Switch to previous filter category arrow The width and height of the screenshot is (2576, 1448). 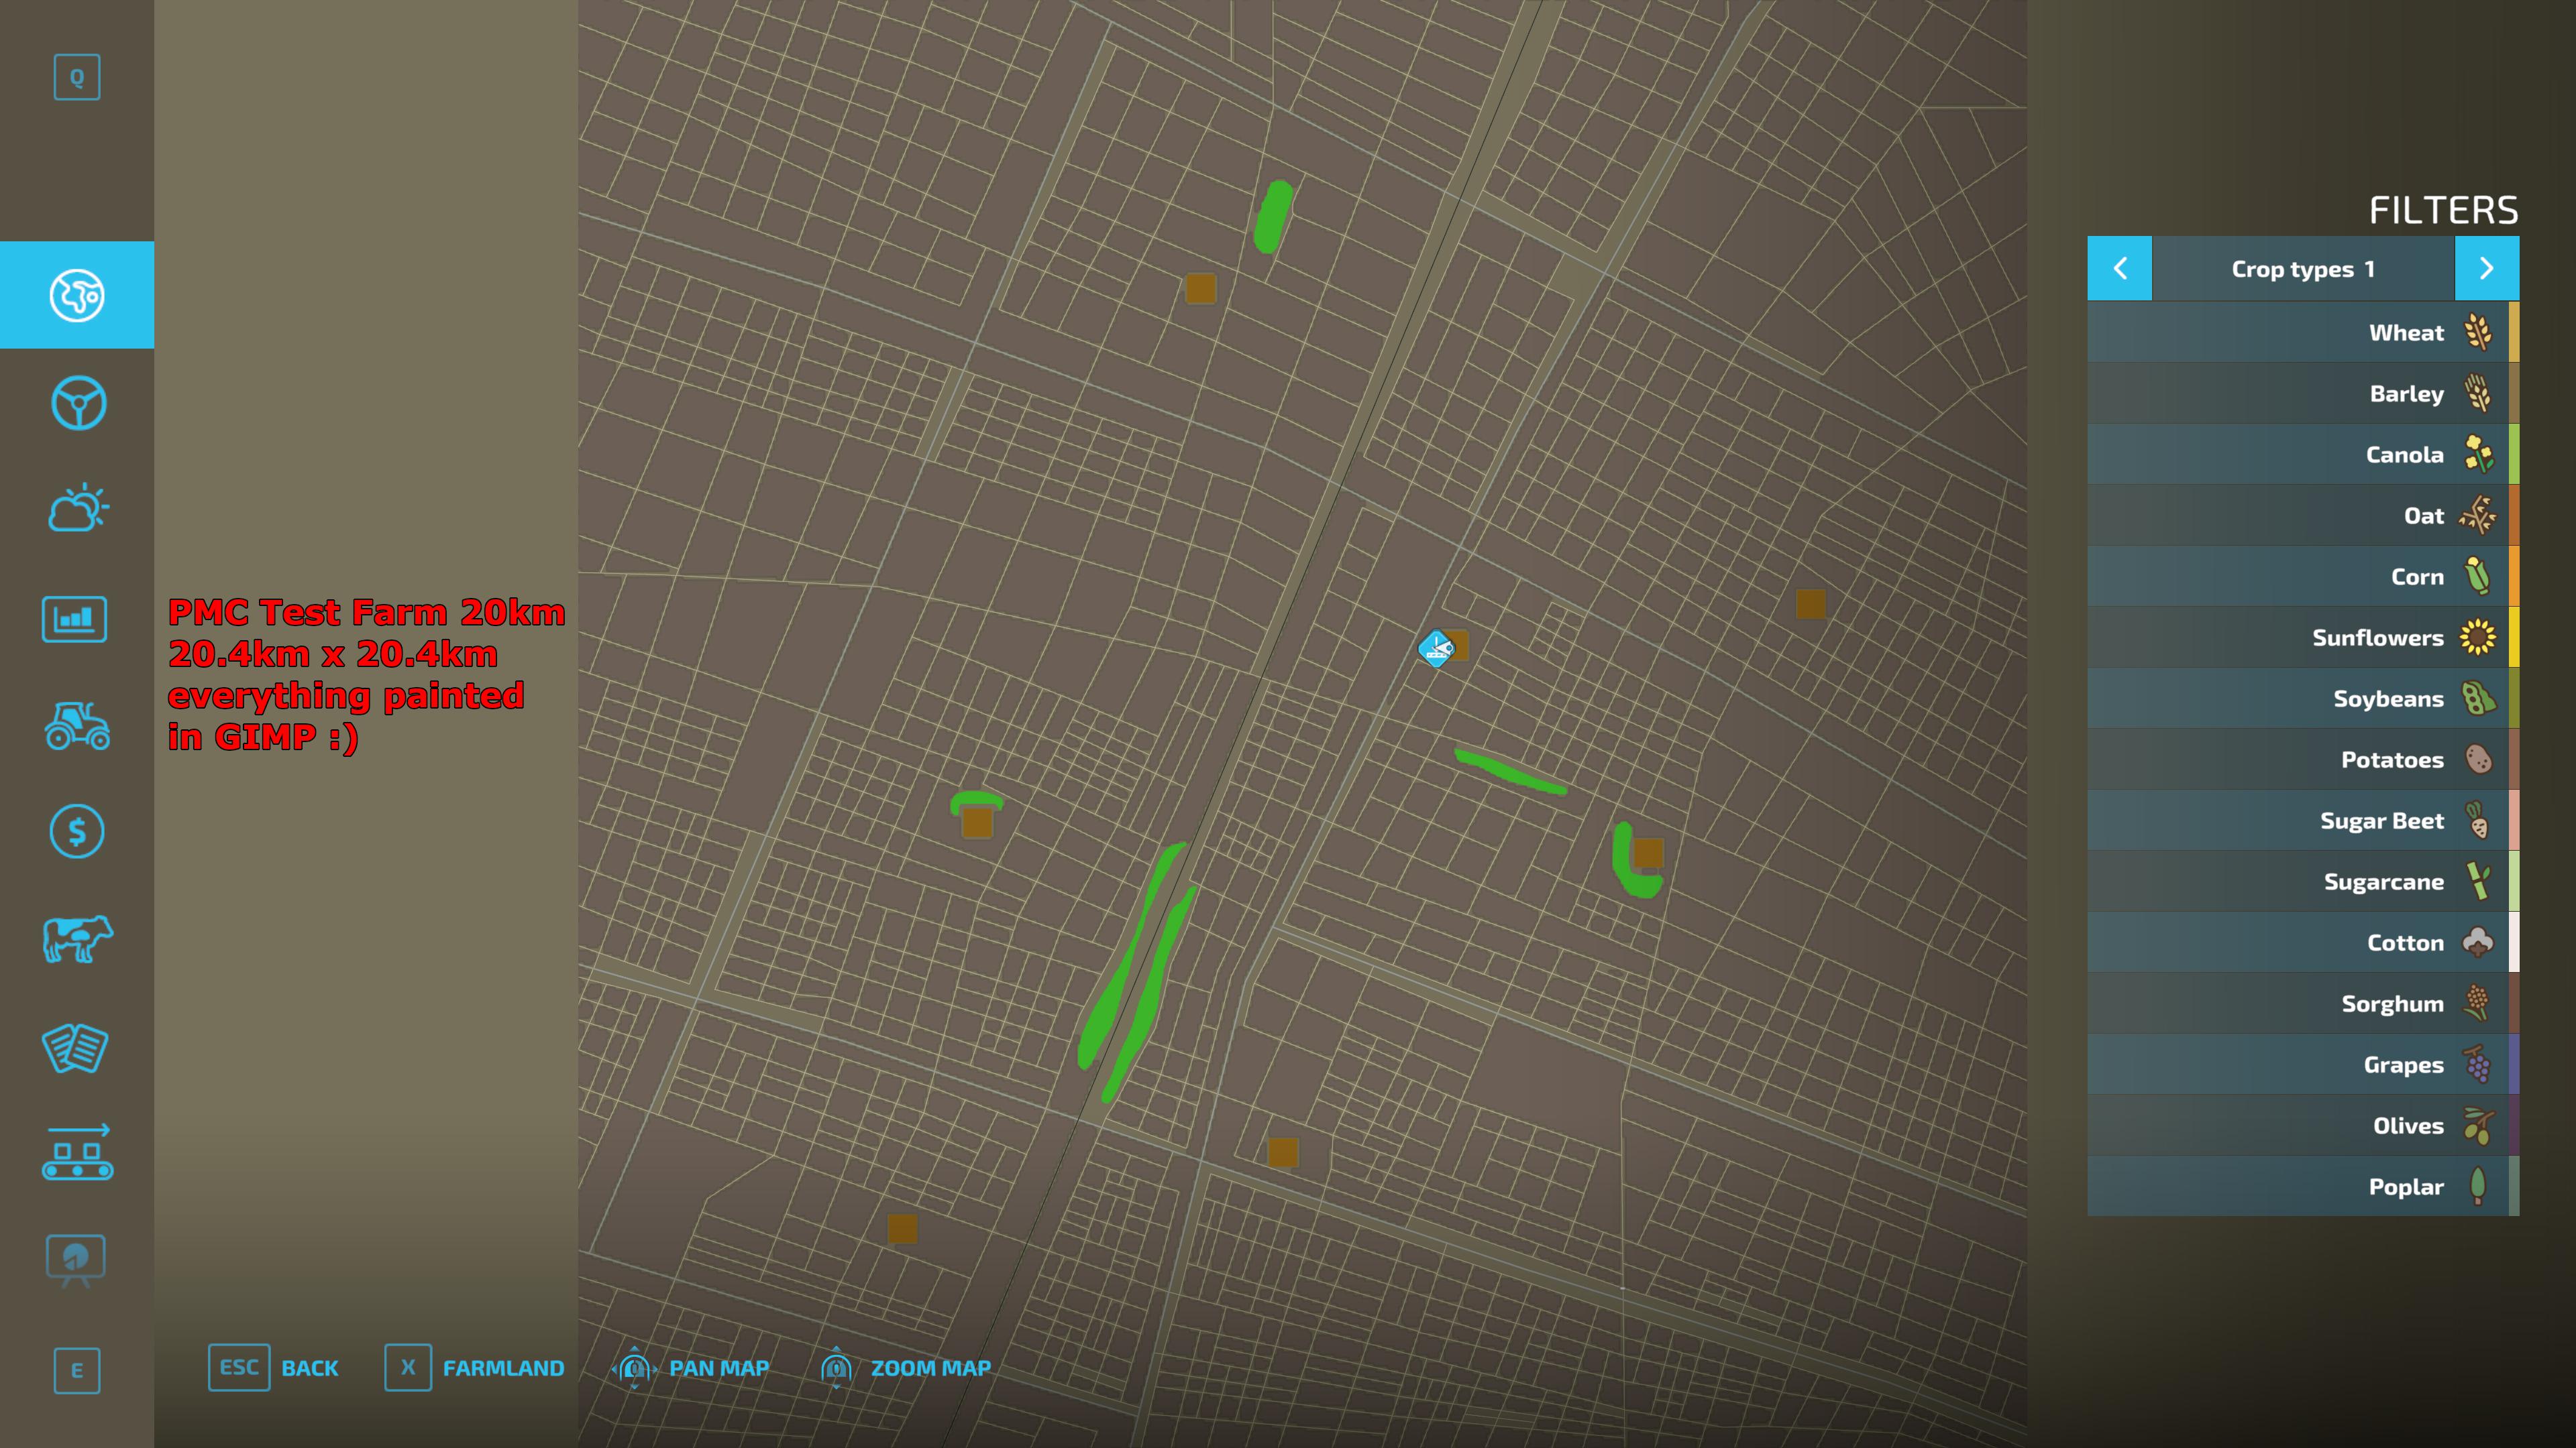(x=2119, y=269)
